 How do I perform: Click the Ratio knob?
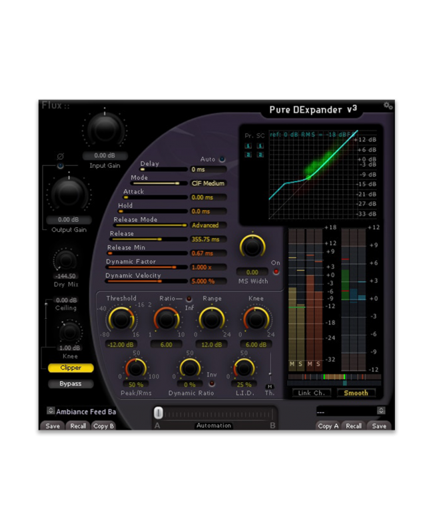tap(167, 319)
